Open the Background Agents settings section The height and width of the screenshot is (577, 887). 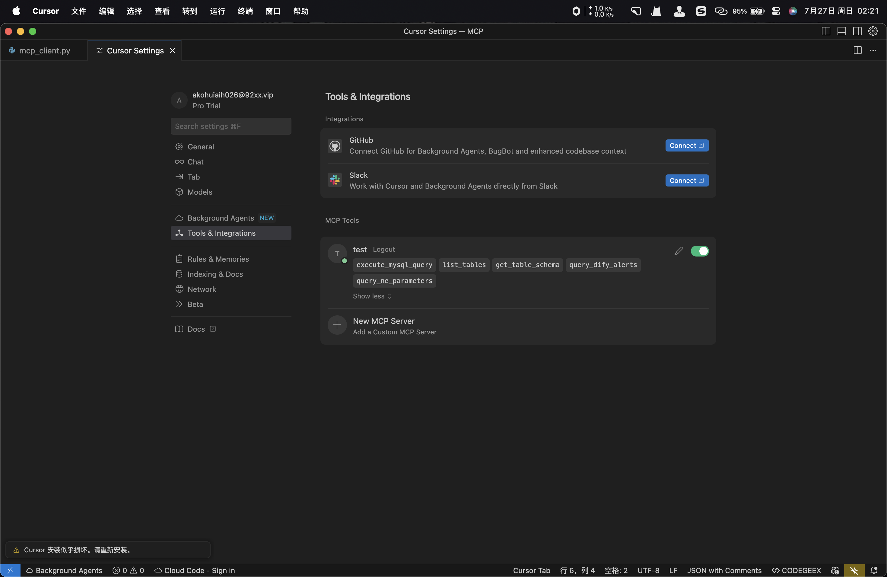point(220,218)
